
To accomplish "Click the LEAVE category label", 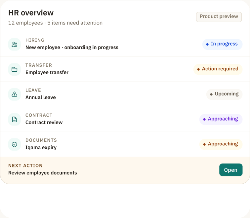I will [x=33, y=90].
